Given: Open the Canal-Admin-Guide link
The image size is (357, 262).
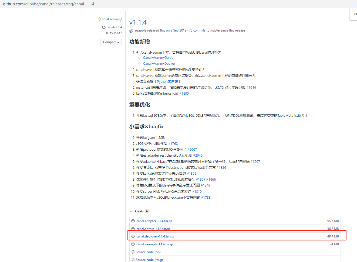Looking at the screenshot, I should click(158, 58).
